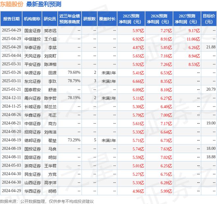Viewport: 217px width, 204px height.
Task: Select the 近三年业绩预测准确度 column header
Action: pos(70,19)
